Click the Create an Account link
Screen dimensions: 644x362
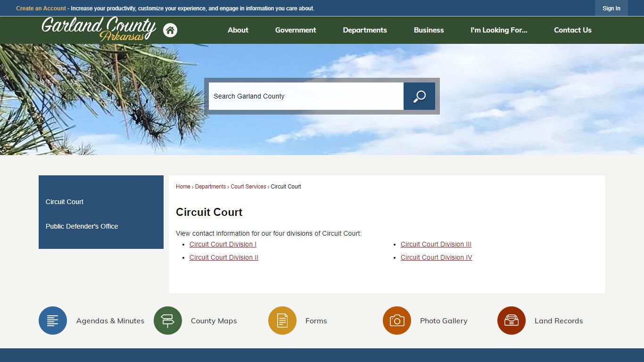[x=41, y=8]
